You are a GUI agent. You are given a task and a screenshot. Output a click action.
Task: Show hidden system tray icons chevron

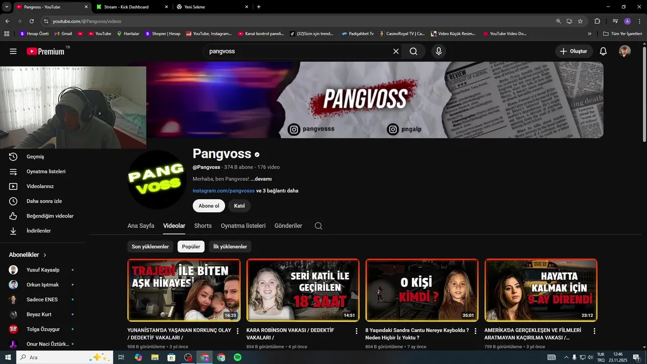(566, 357)
